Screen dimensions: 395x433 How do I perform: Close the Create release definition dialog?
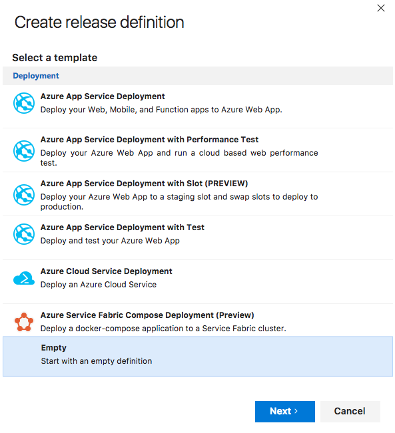381,8
